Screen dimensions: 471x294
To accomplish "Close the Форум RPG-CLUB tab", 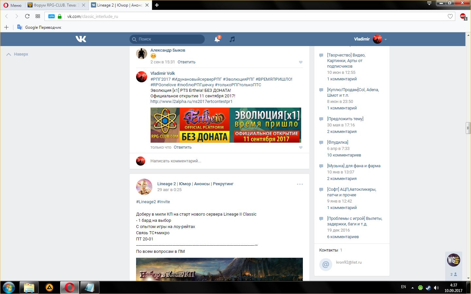I will pos(84,5).
